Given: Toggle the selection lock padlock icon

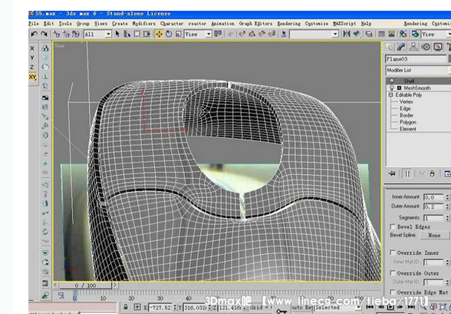Looking at the screenshot, I should (126, 307).
